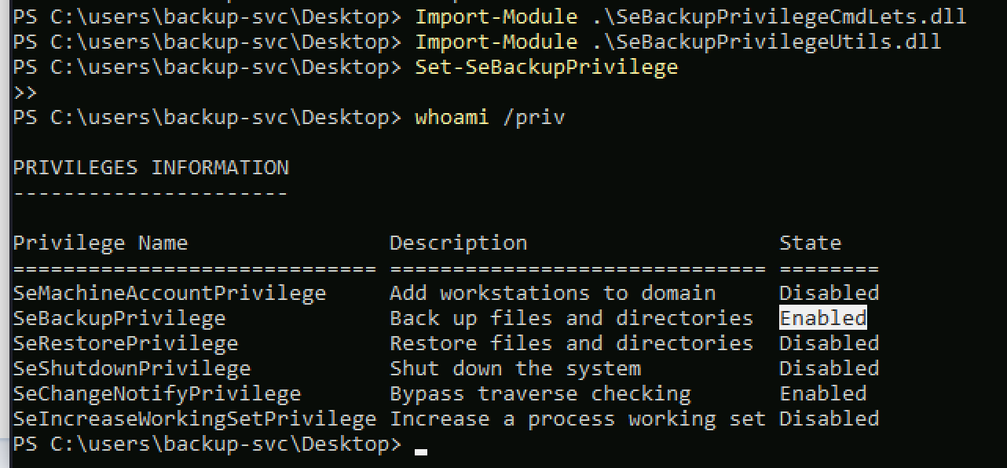This screenshot has width=1007, height=468.
Task: Click the State column header
Action: click(x=811, y=243)
